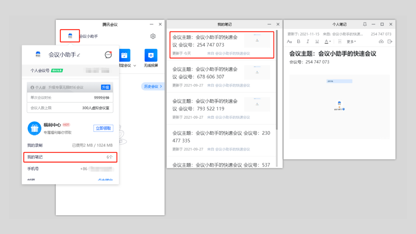Click 立即领取 in 福利中心

[103, 128]
